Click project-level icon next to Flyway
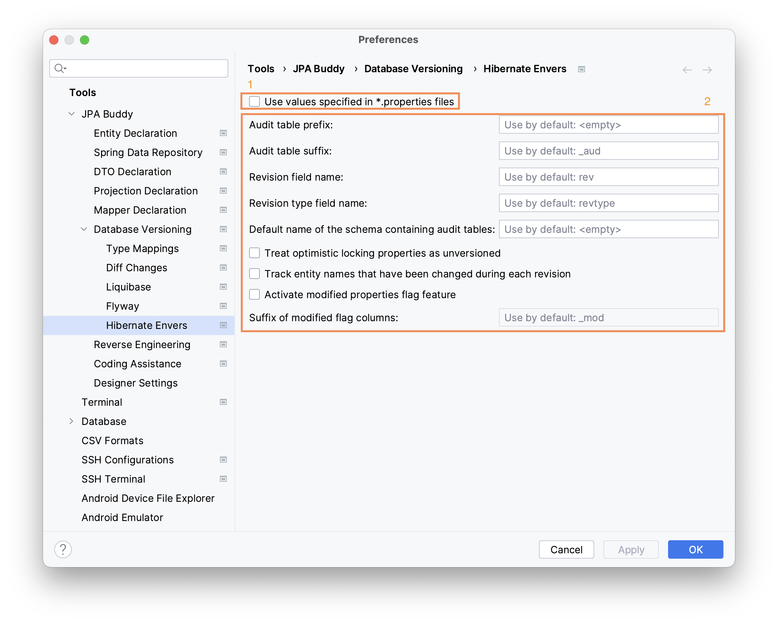Screen dimensions: 778x624 point(223,306)
